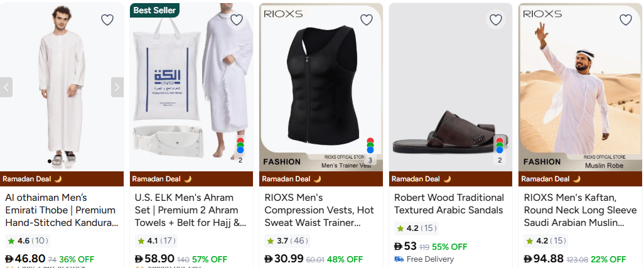Open the Al othaiman Men's Emirati Thobe title
This screenshot has width=644, height=268.
pos(61,210)
